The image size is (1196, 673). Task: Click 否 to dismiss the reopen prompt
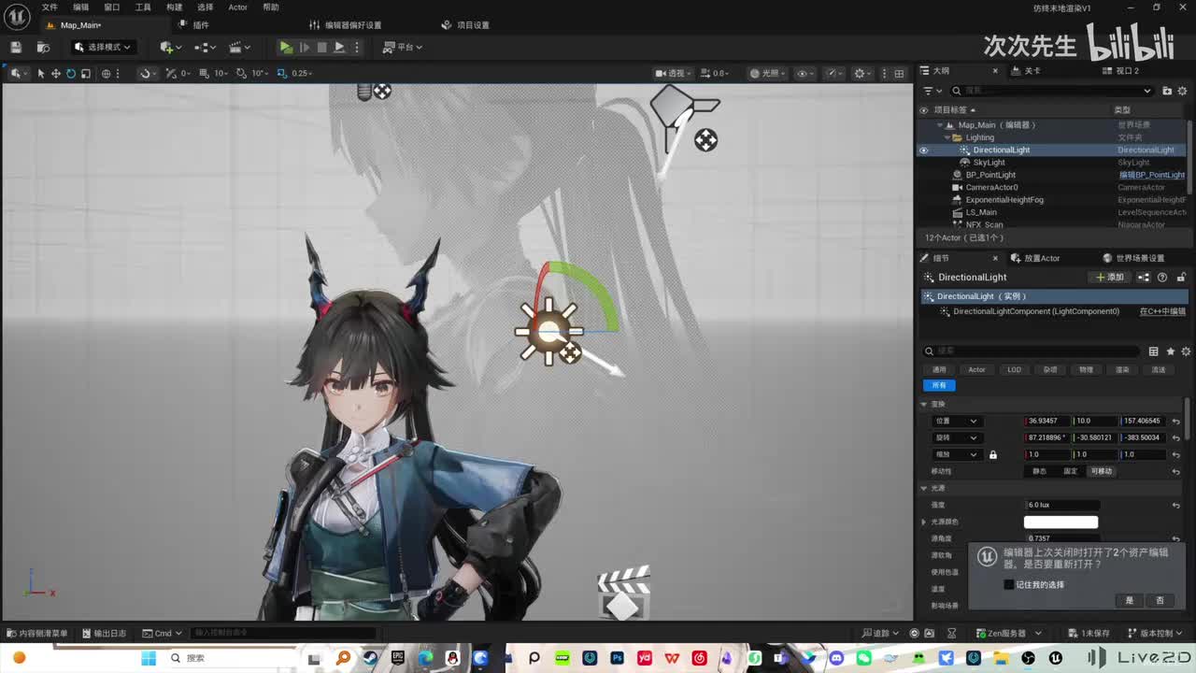pos(1160,600)
